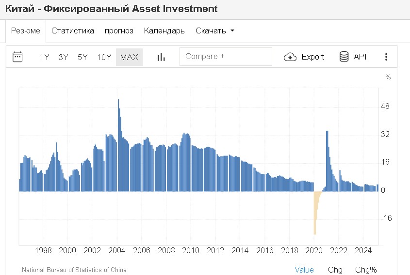Expand the Скачать dropdown menu
This screenshot has height=275, width=410.
pos(214,31)
